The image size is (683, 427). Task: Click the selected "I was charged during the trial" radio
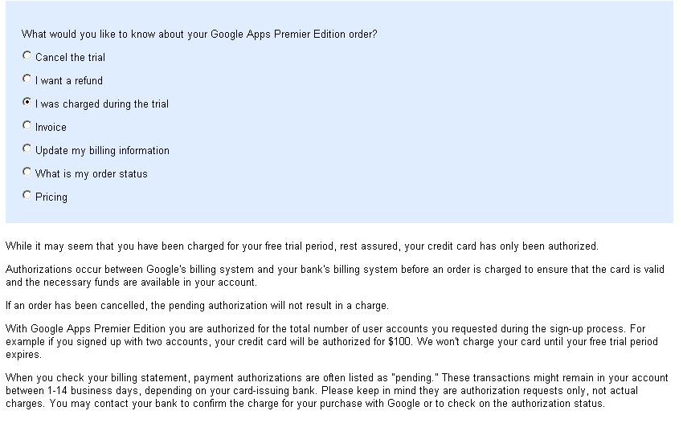[27, 102]
